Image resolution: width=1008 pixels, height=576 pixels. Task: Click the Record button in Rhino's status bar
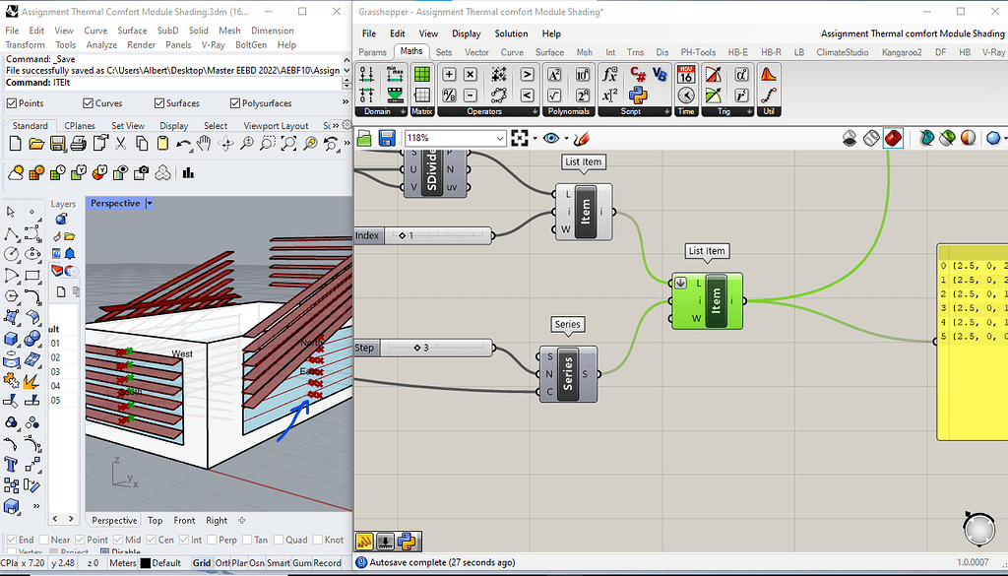coord(328,562)
